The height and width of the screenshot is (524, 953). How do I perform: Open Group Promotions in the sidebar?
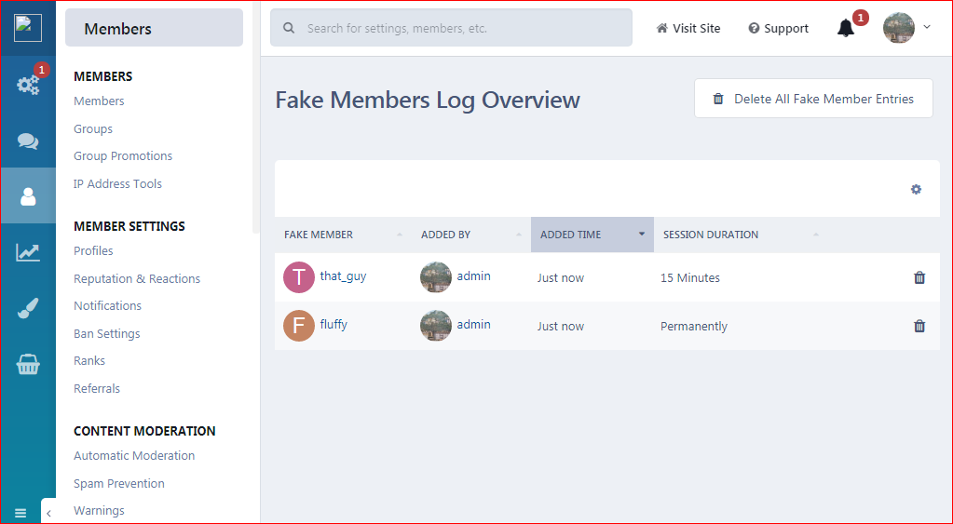(123, 156)
